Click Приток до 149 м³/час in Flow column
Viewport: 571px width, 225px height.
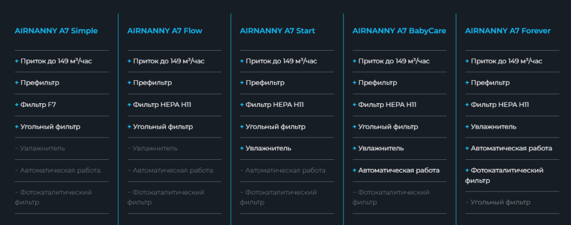[168, 61]
